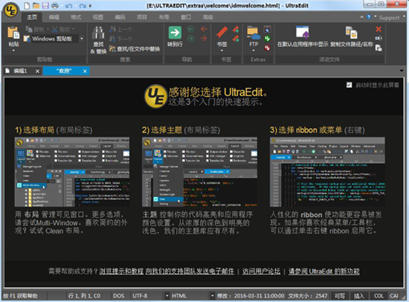Click the choose theme screenshot thumbnail

[199, 172]
